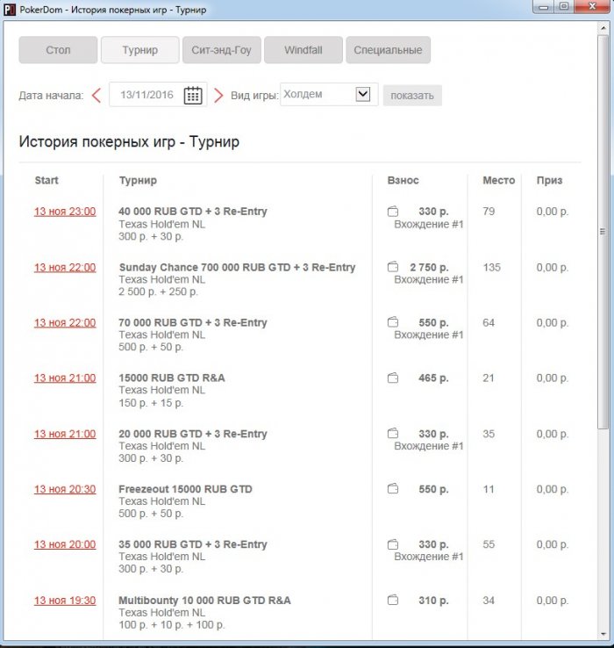This screenshot has width=614, height=648.
Task: Click the PokerDom app icon in title bar
Action: [x=10, y=10]
